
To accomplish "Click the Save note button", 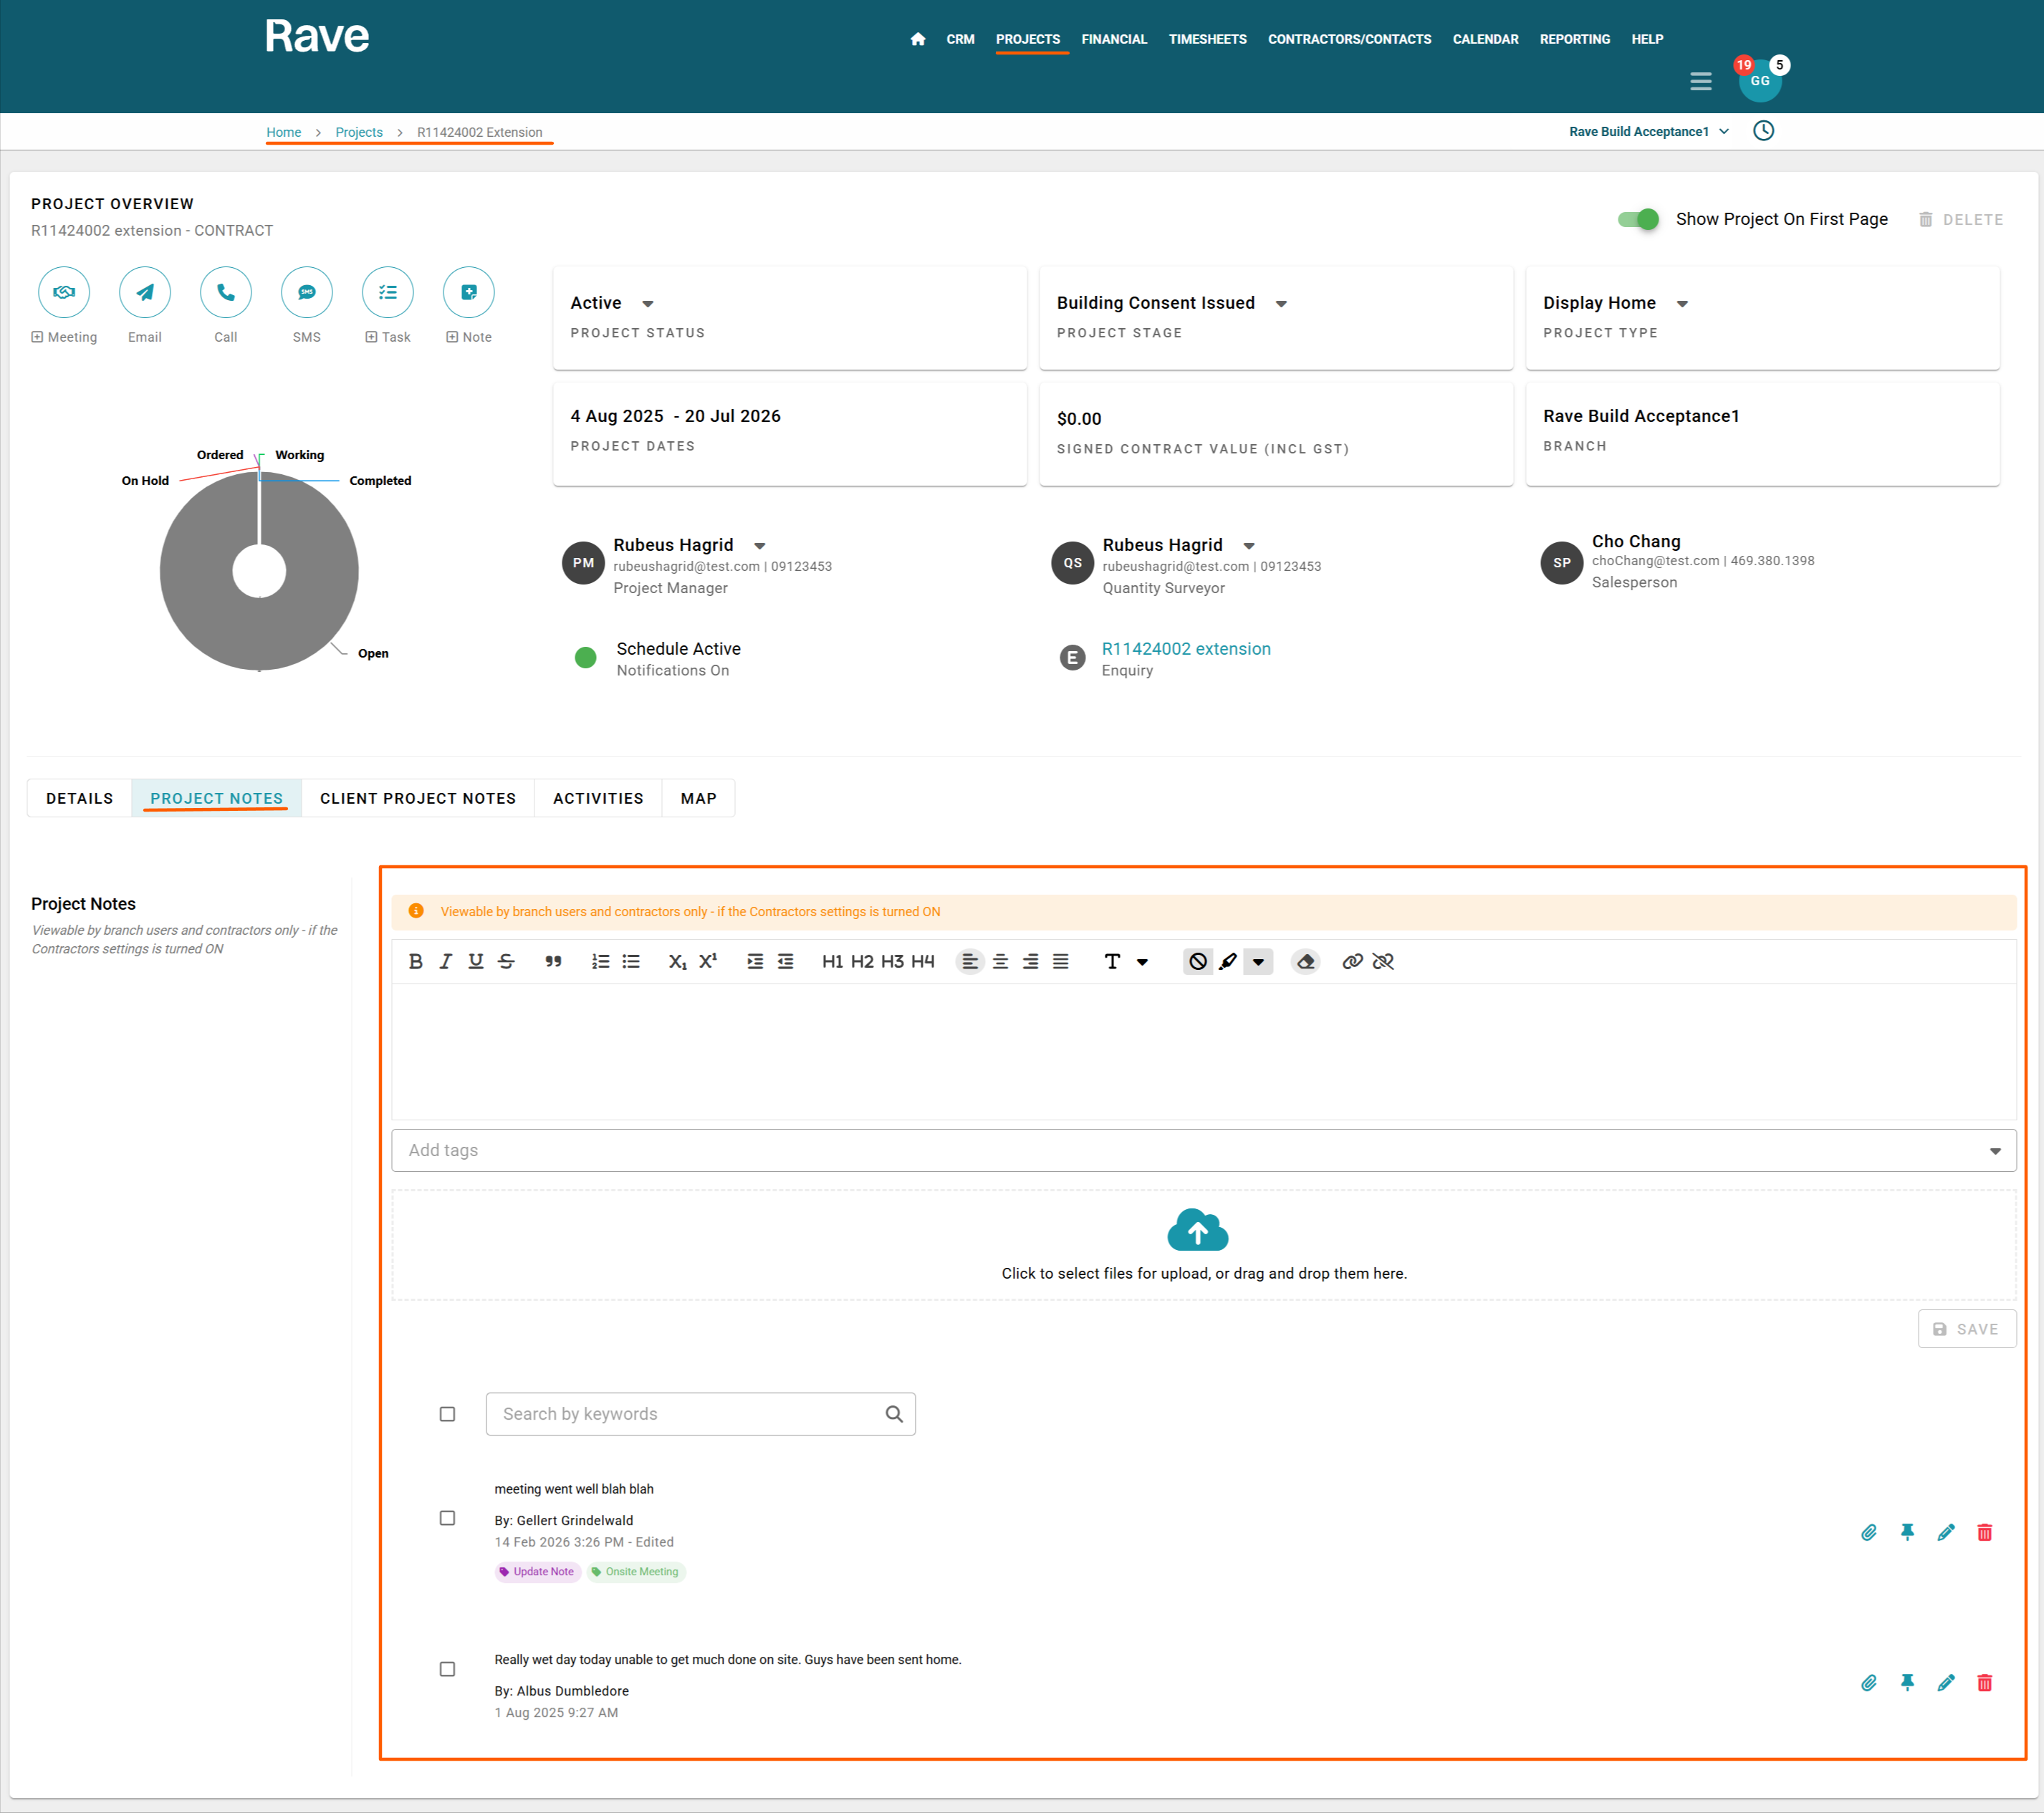I will pyautogui.click(x=1966, y=1329).
